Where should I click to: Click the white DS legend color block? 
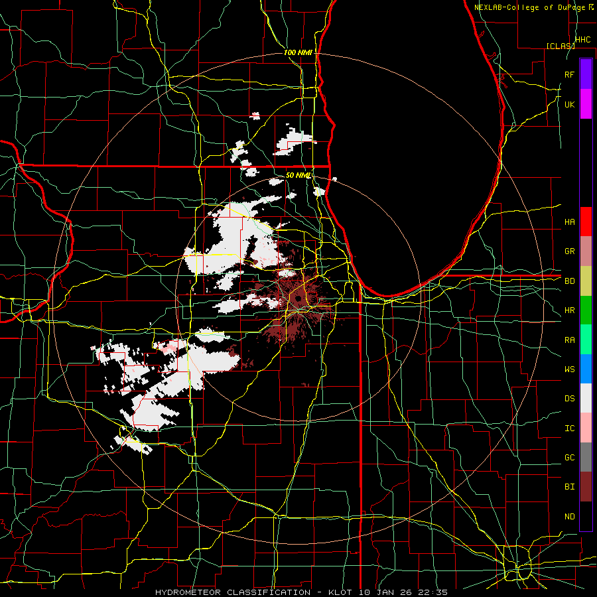[x=586, y=398]
